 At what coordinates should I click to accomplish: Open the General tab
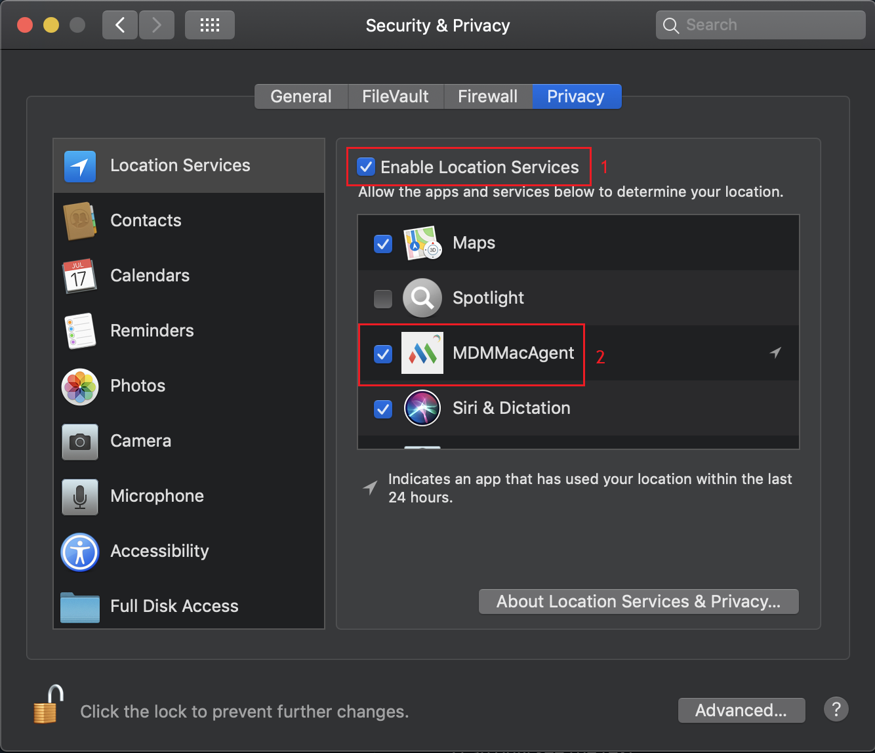click(x=300, y=96)
